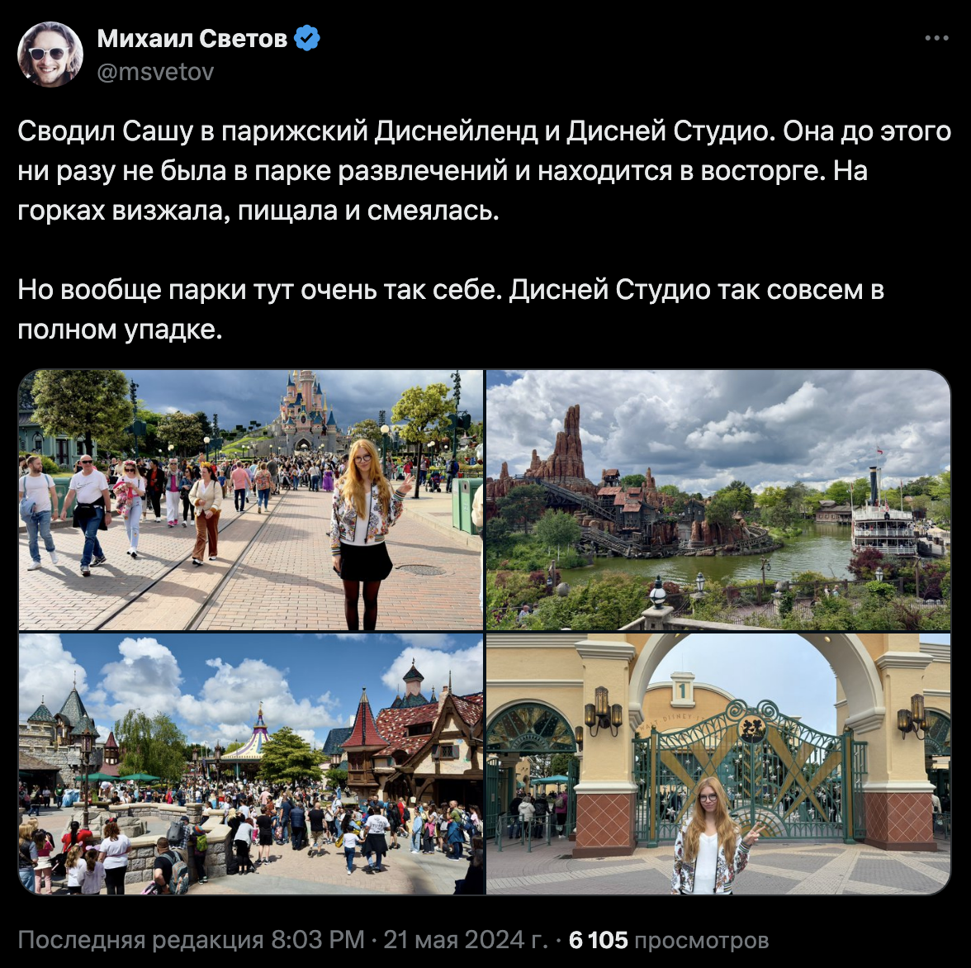Screen dimensions: 971x968
Task: Click the paragraph starting Но вообще парки
Action: click(x=451, y=310)
